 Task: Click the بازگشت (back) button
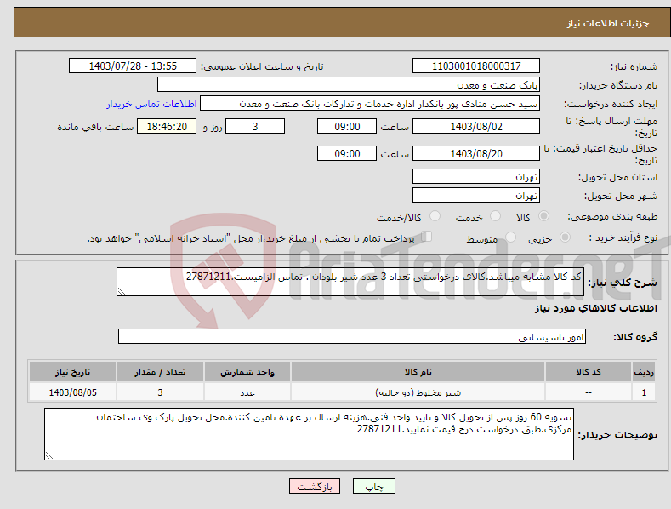[x=315, y=486]
